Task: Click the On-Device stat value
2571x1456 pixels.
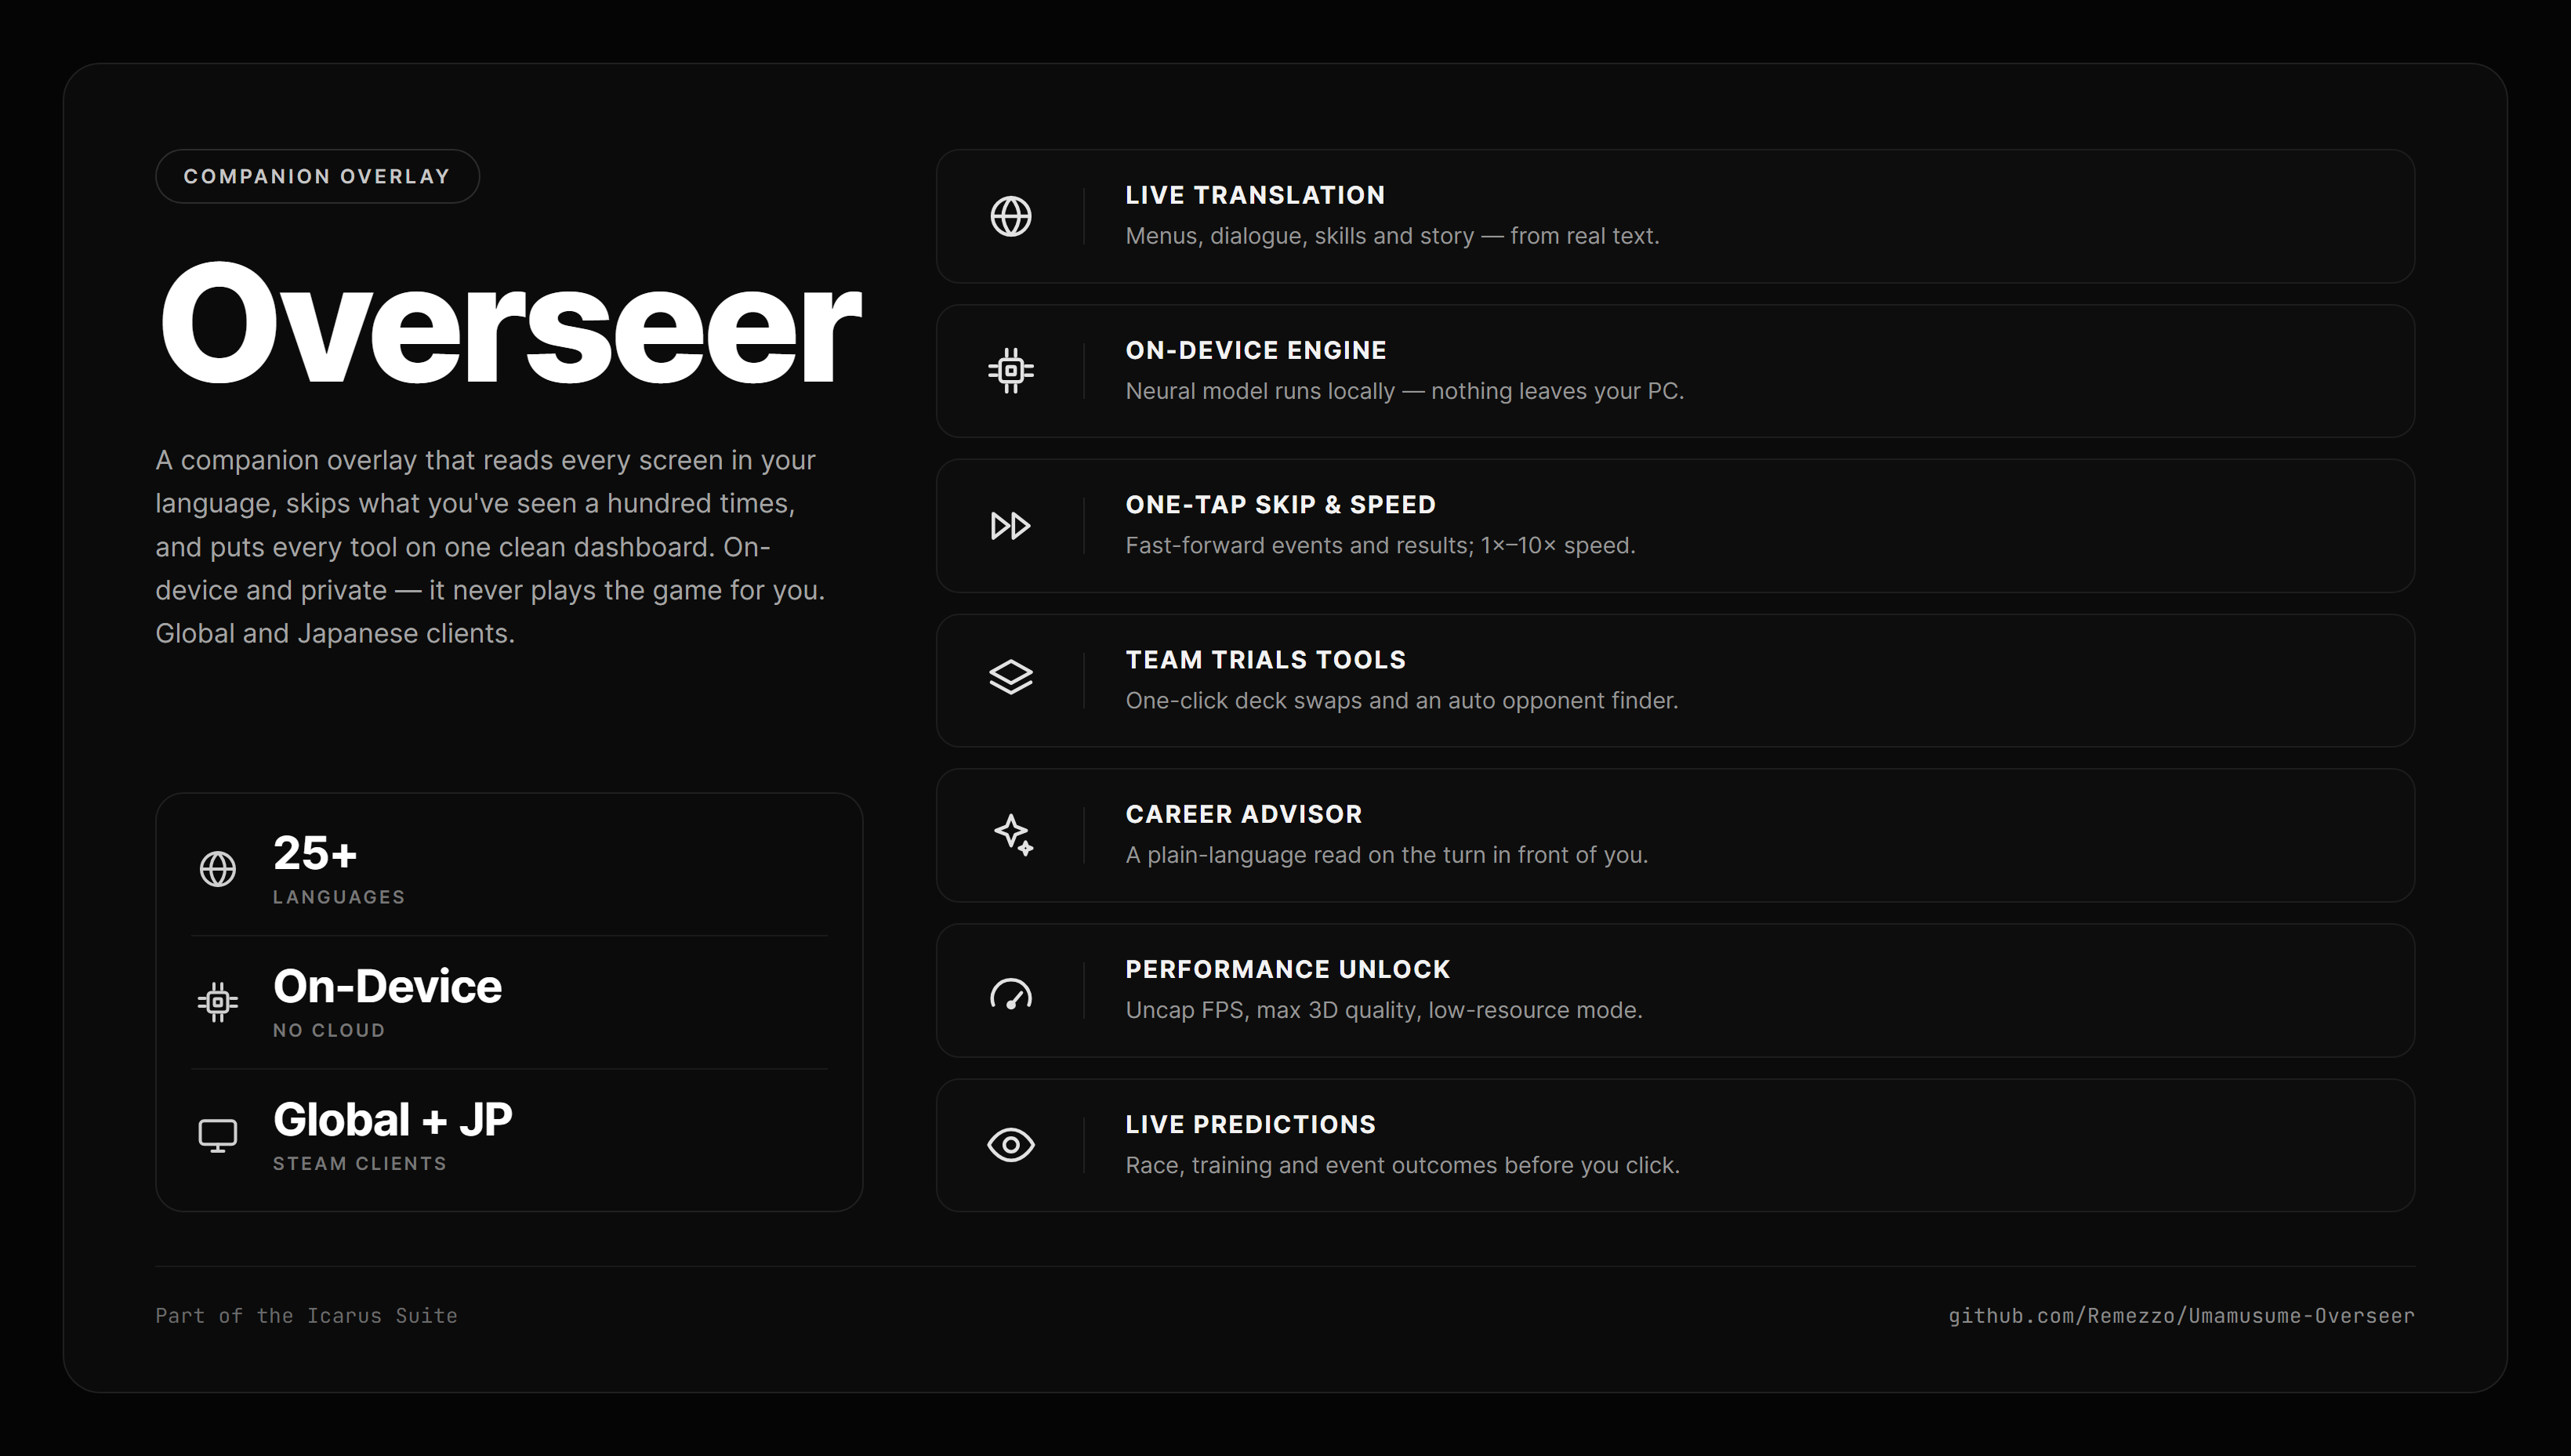Action: tap(388, 986)
